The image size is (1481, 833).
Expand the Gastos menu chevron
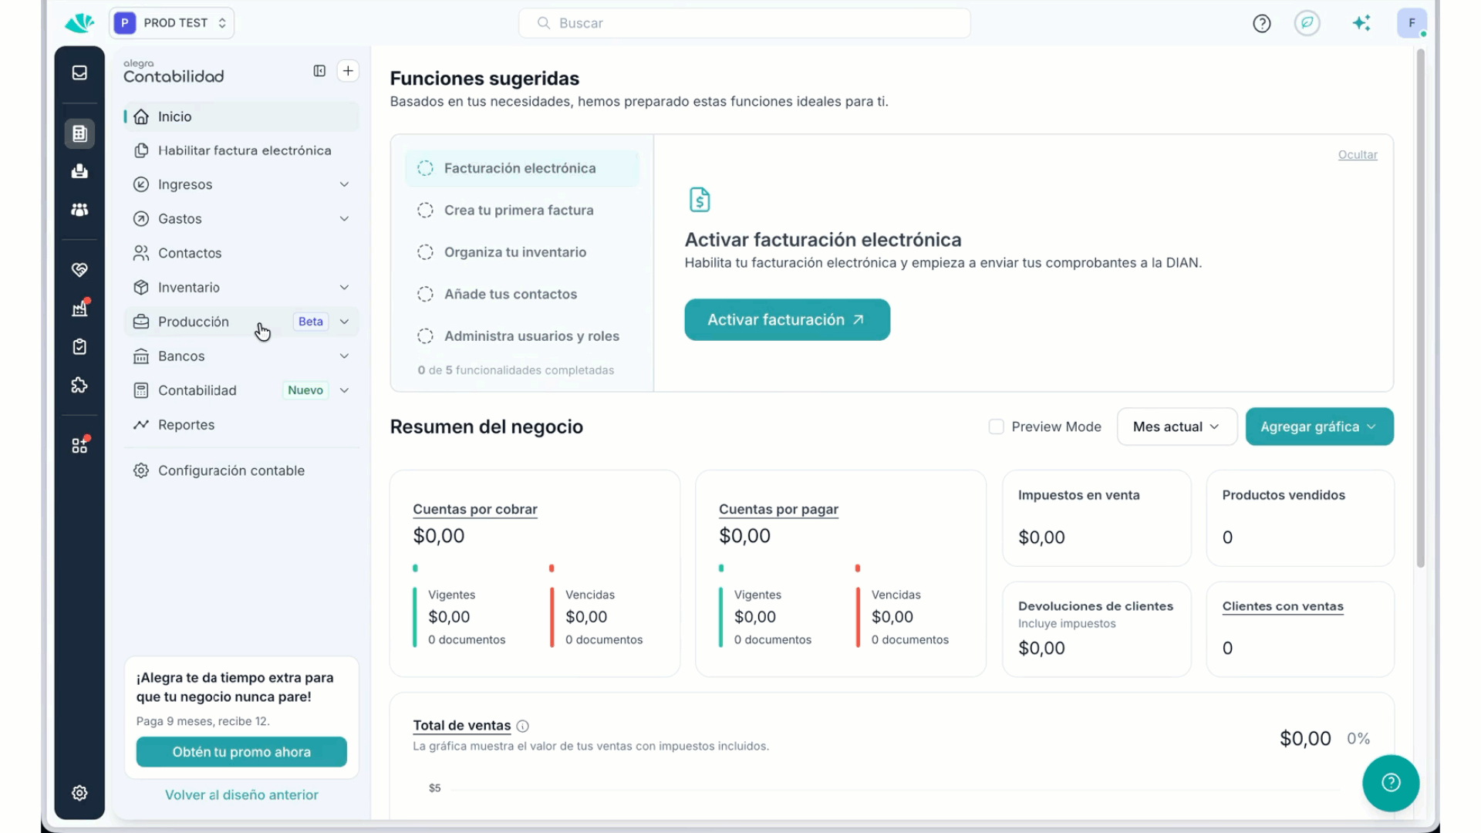[x=344, y=219]
